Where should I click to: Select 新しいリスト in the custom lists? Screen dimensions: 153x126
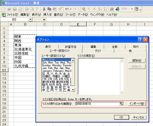[x=56, y=60]
